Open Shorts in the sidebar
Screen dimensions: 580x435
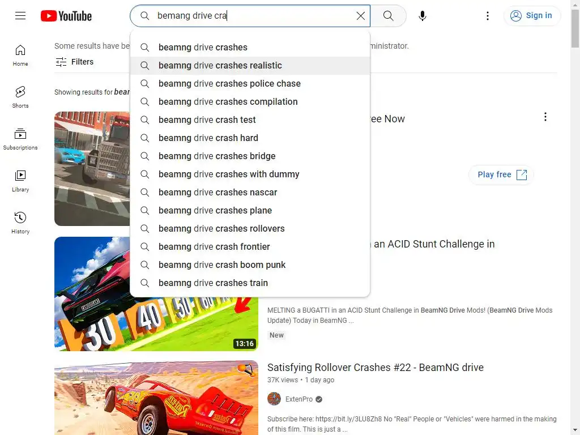20,97
